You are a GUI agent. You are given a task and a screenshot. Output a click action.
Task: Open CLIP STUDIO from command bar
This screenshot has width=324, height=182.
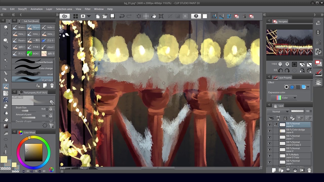tap(65, 16)
